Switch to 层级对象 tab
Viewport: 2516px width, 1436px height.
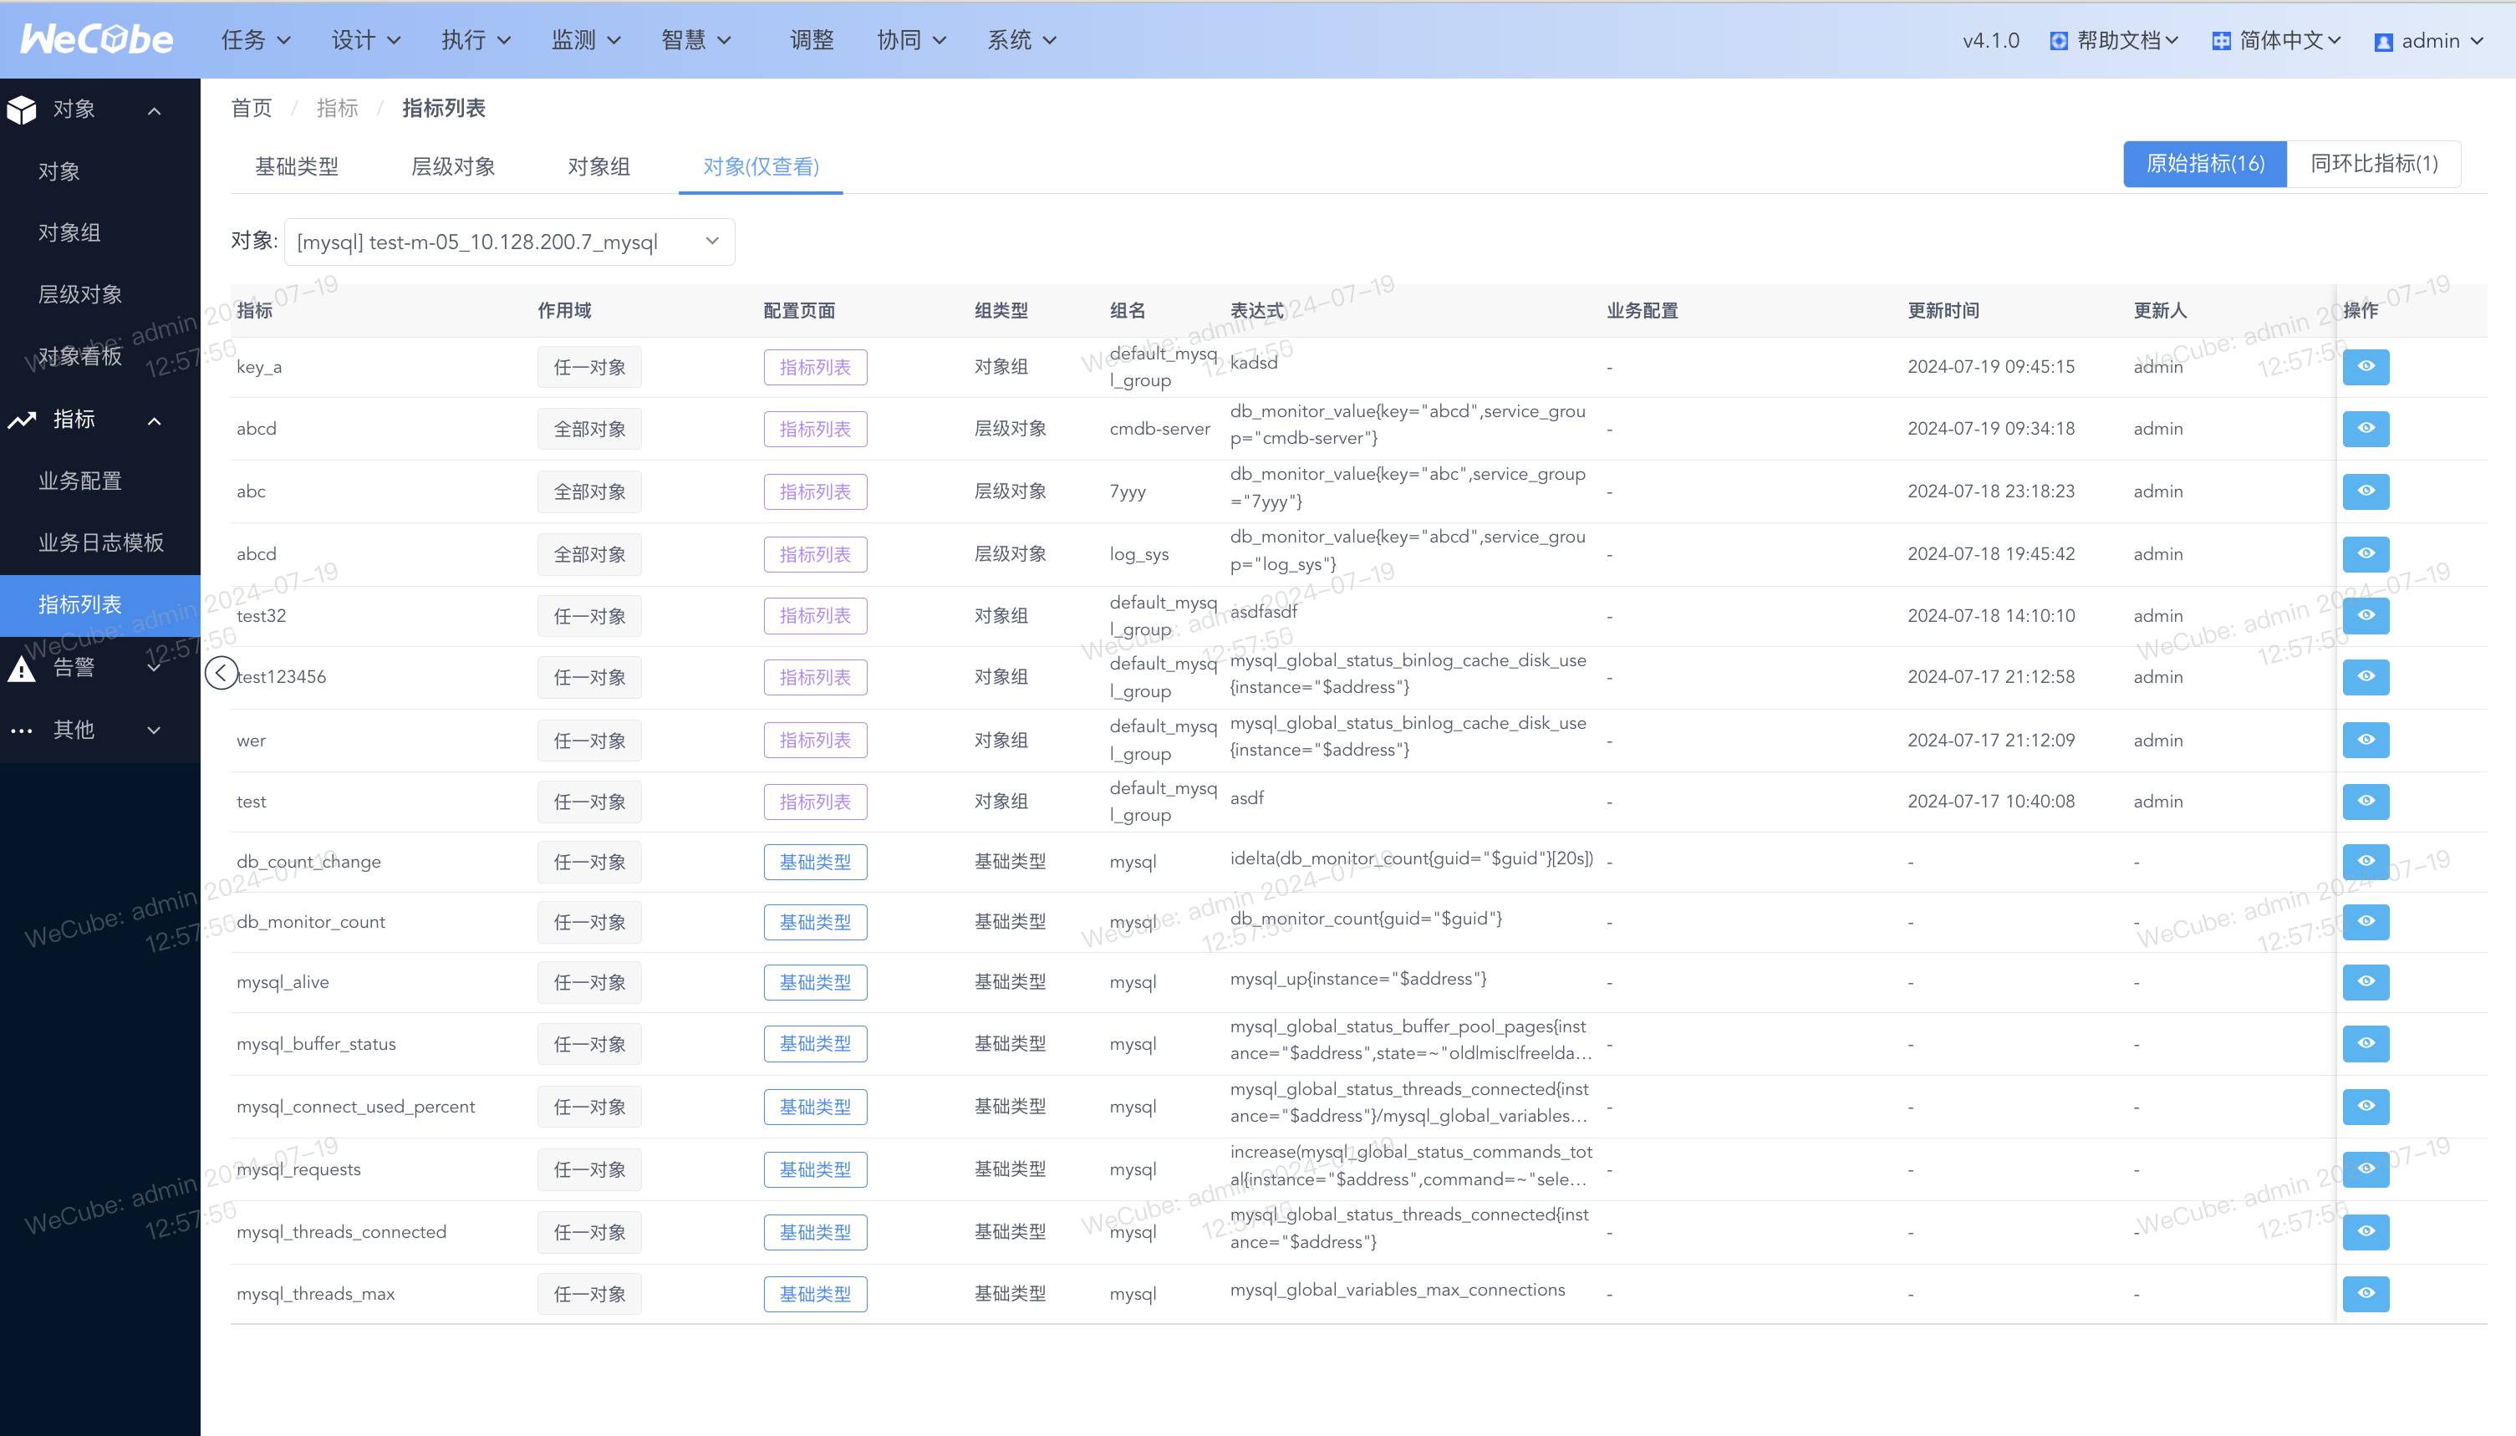click(x=453, y=166)
